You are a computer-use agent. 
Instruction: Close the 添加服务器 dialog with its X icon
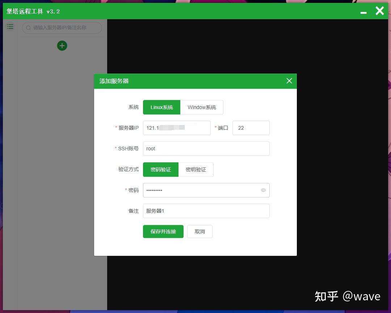(x=289, y=81)
